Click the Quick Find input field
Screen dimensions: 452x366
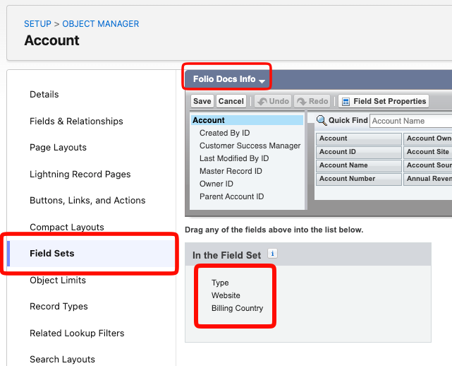(411, 121)
